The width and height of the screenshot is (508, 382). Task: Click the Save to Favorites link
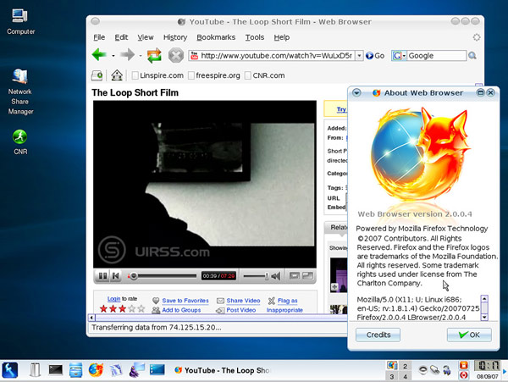(x=185, y=301)
